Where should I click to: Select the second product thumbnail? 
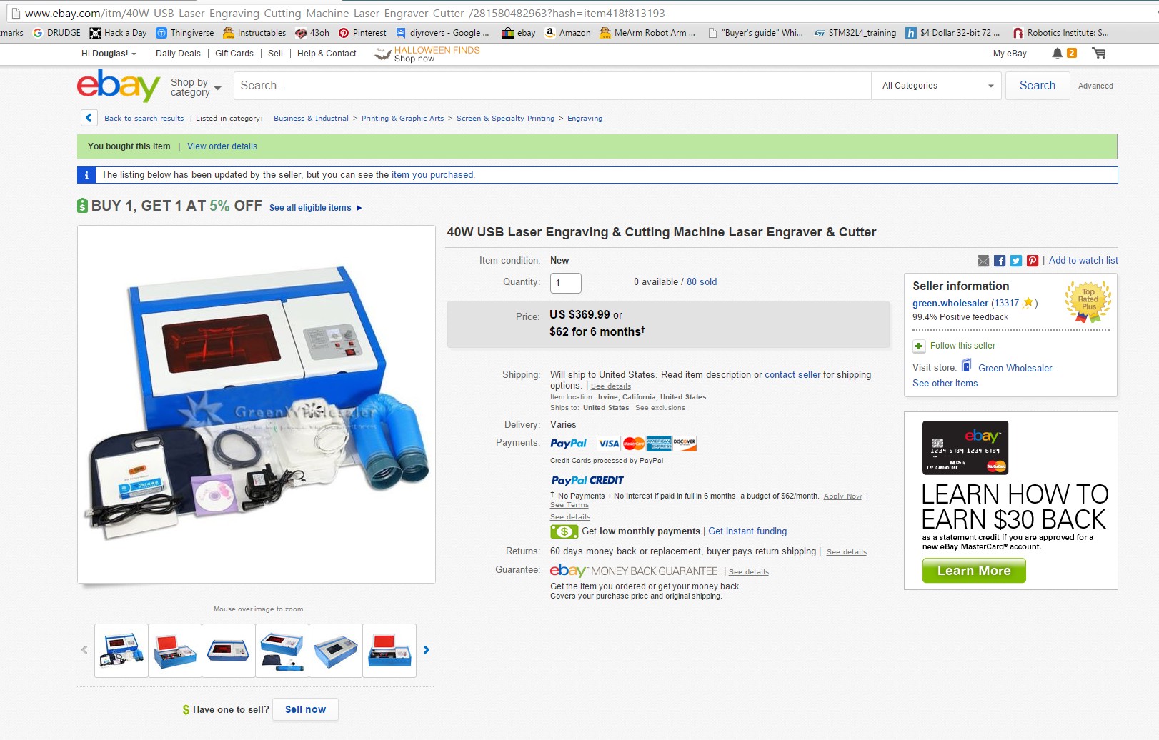pos(175,651)
